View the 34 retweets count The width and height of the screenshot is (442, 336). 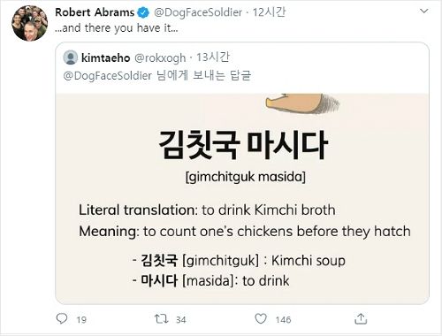tap(181, 320)
